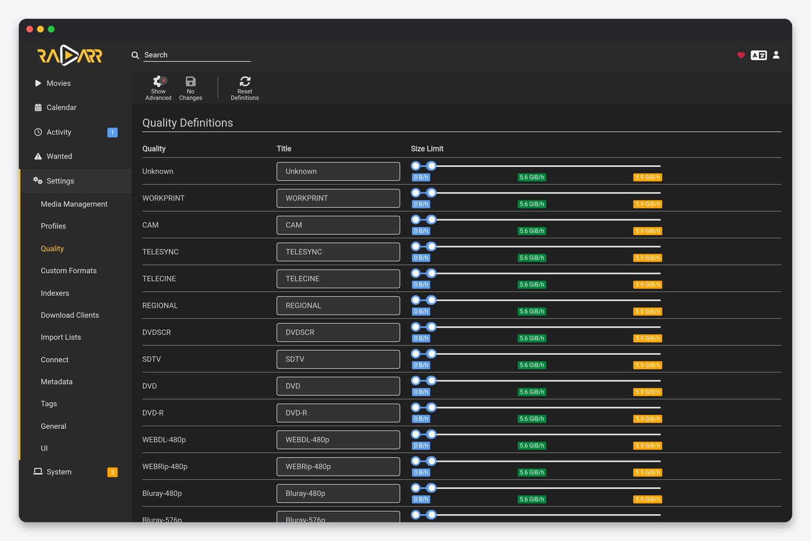Viewport: 811px width, 541px height.
Task: Go to Metadata settings
Action: [57, 382]
